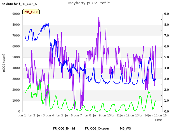
Task: Click the Jun 7 date tick label
Action: [78, 115]
